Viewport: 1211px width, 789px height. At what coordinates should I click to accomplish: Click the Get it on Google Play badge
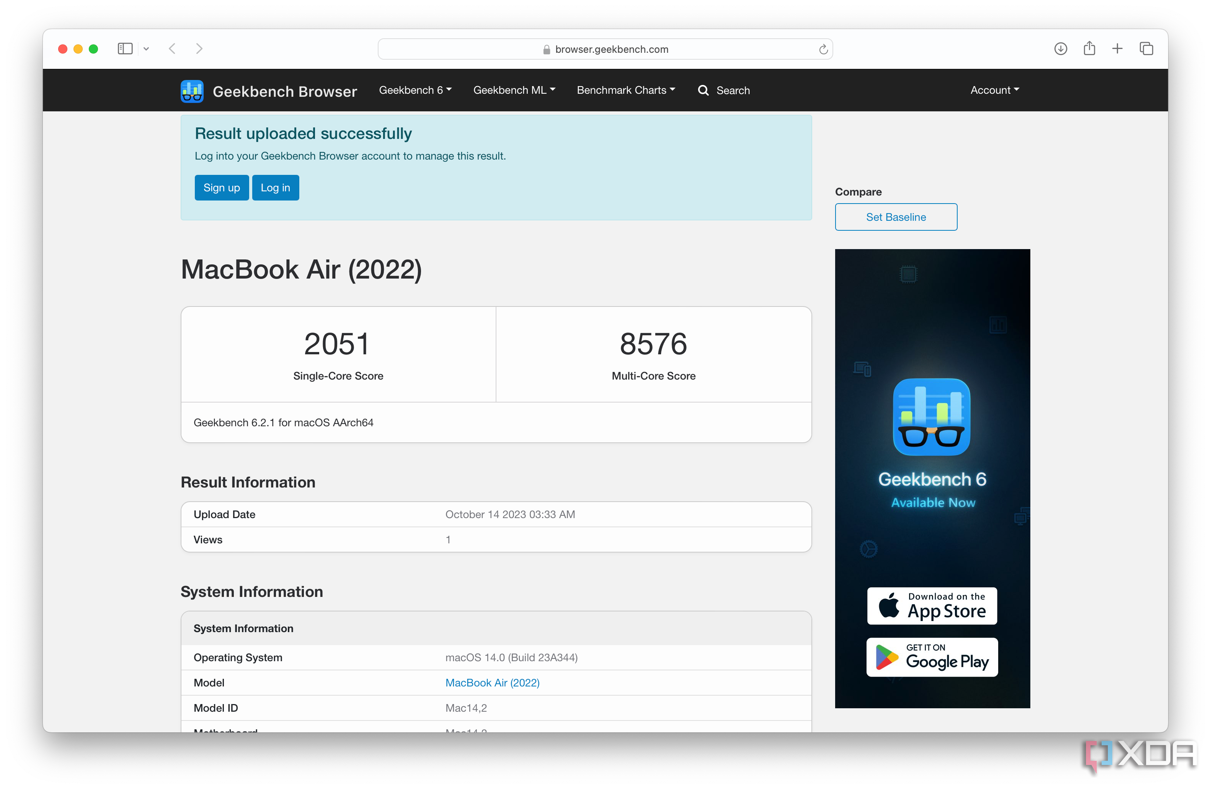coord(932,657)
